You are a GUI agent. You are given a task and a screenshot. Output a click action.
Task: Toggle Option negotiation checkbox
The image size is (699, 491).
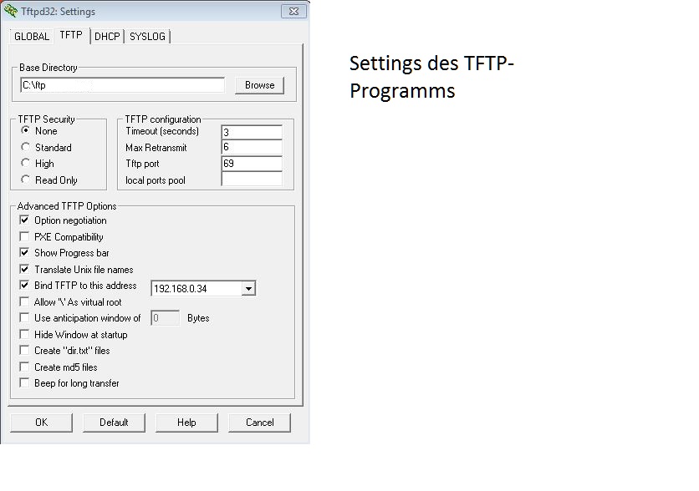(x=24, y=220)
